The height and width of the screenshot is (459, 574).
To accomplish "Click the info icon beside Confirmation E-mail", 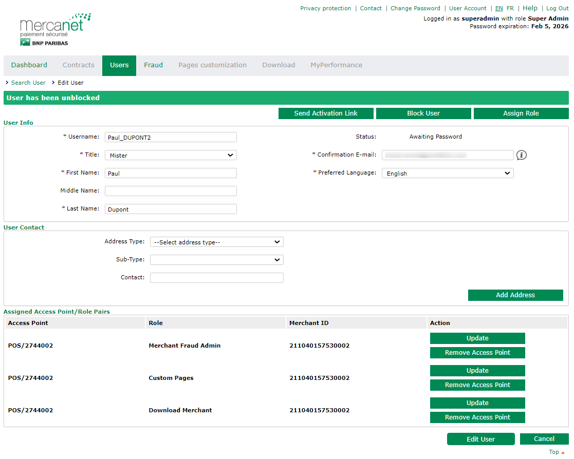I will [x=522, y=155].
